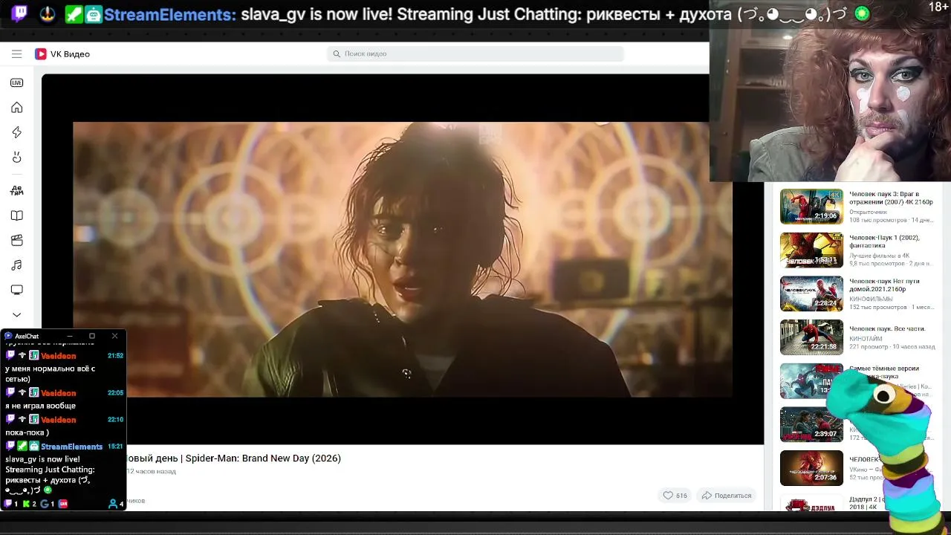Open the smiling bunny-face sidebar icon

16,158
